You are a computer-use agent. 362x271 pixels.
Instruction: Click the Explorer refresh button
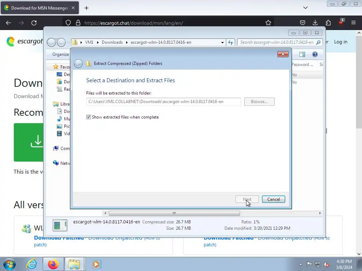[x=230, y=42]
